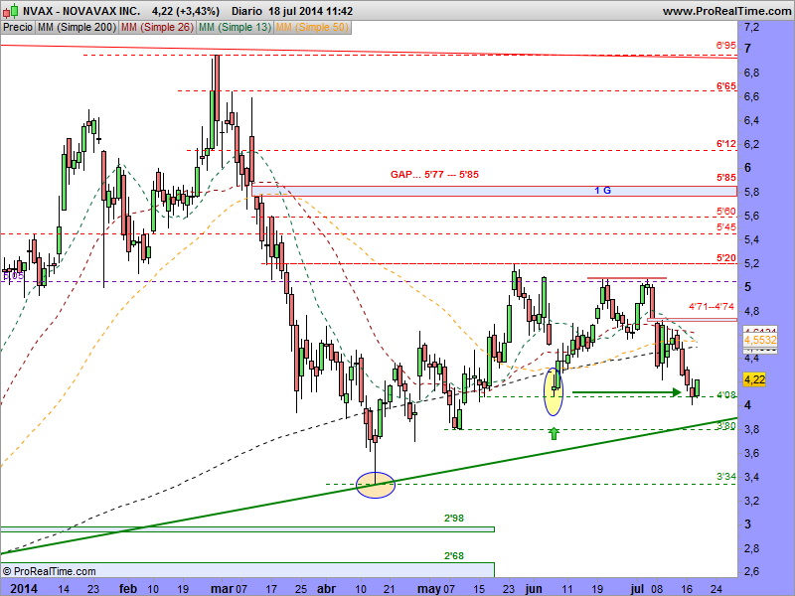This screenshot has height=596, width=795.
Task: Select the yellow ellipse on the June candle
Action: tap(554, 391)
